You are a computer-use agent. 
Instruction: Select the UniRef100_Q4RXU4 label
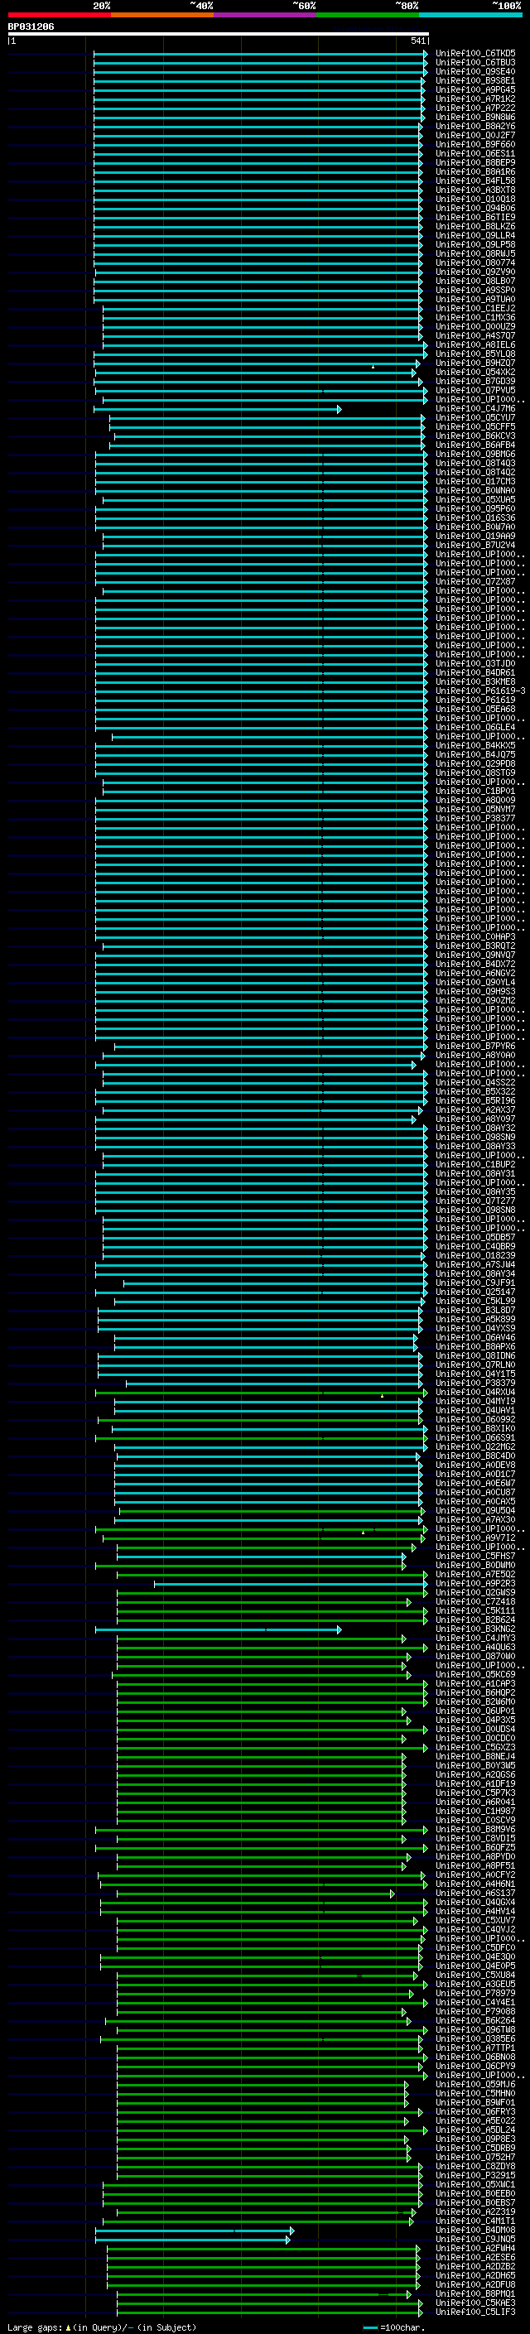(x=475, y=1393)
